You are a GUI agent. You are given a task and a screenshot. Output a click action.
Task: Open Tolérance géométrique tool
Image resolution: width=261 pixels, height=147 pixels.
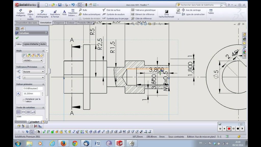pos(143,10)
